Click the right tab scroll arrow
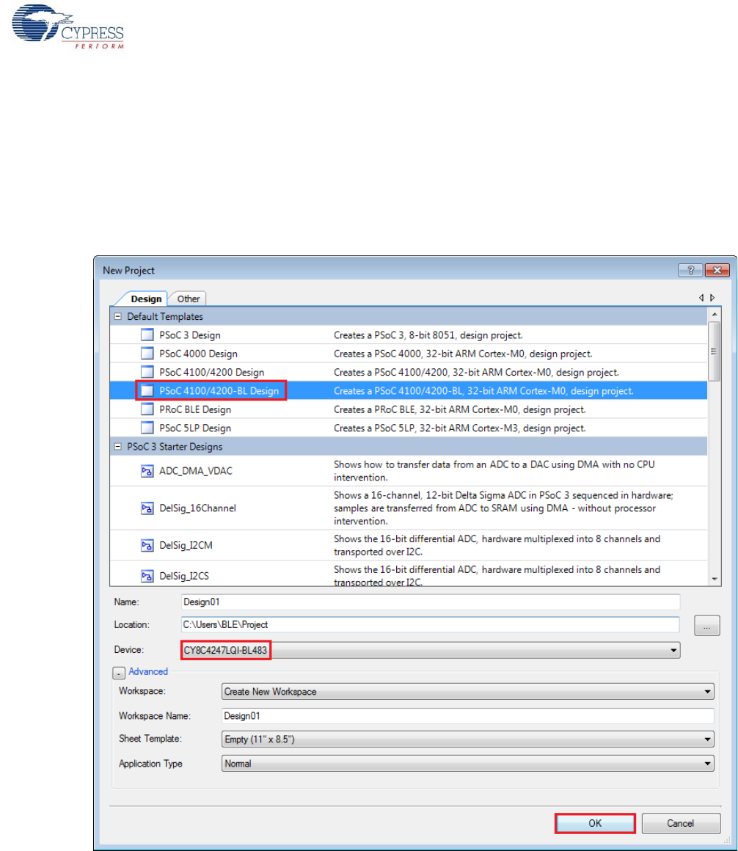Screen dimensions: 738x851 coord(712,298)
